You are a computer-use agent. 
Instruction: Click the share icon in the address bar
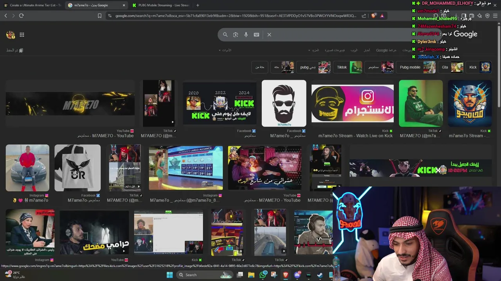tap(364, 16)
